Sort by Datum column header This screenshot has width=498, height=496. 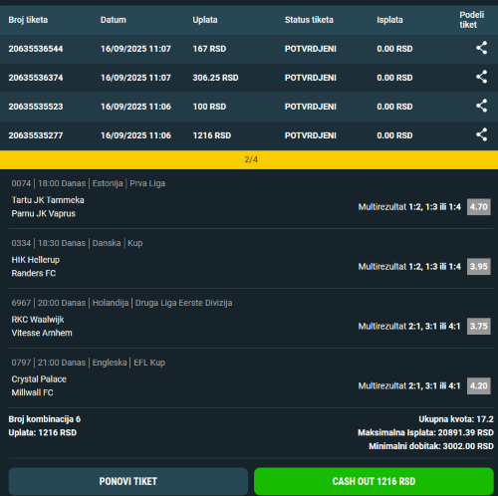pos(114,20)
